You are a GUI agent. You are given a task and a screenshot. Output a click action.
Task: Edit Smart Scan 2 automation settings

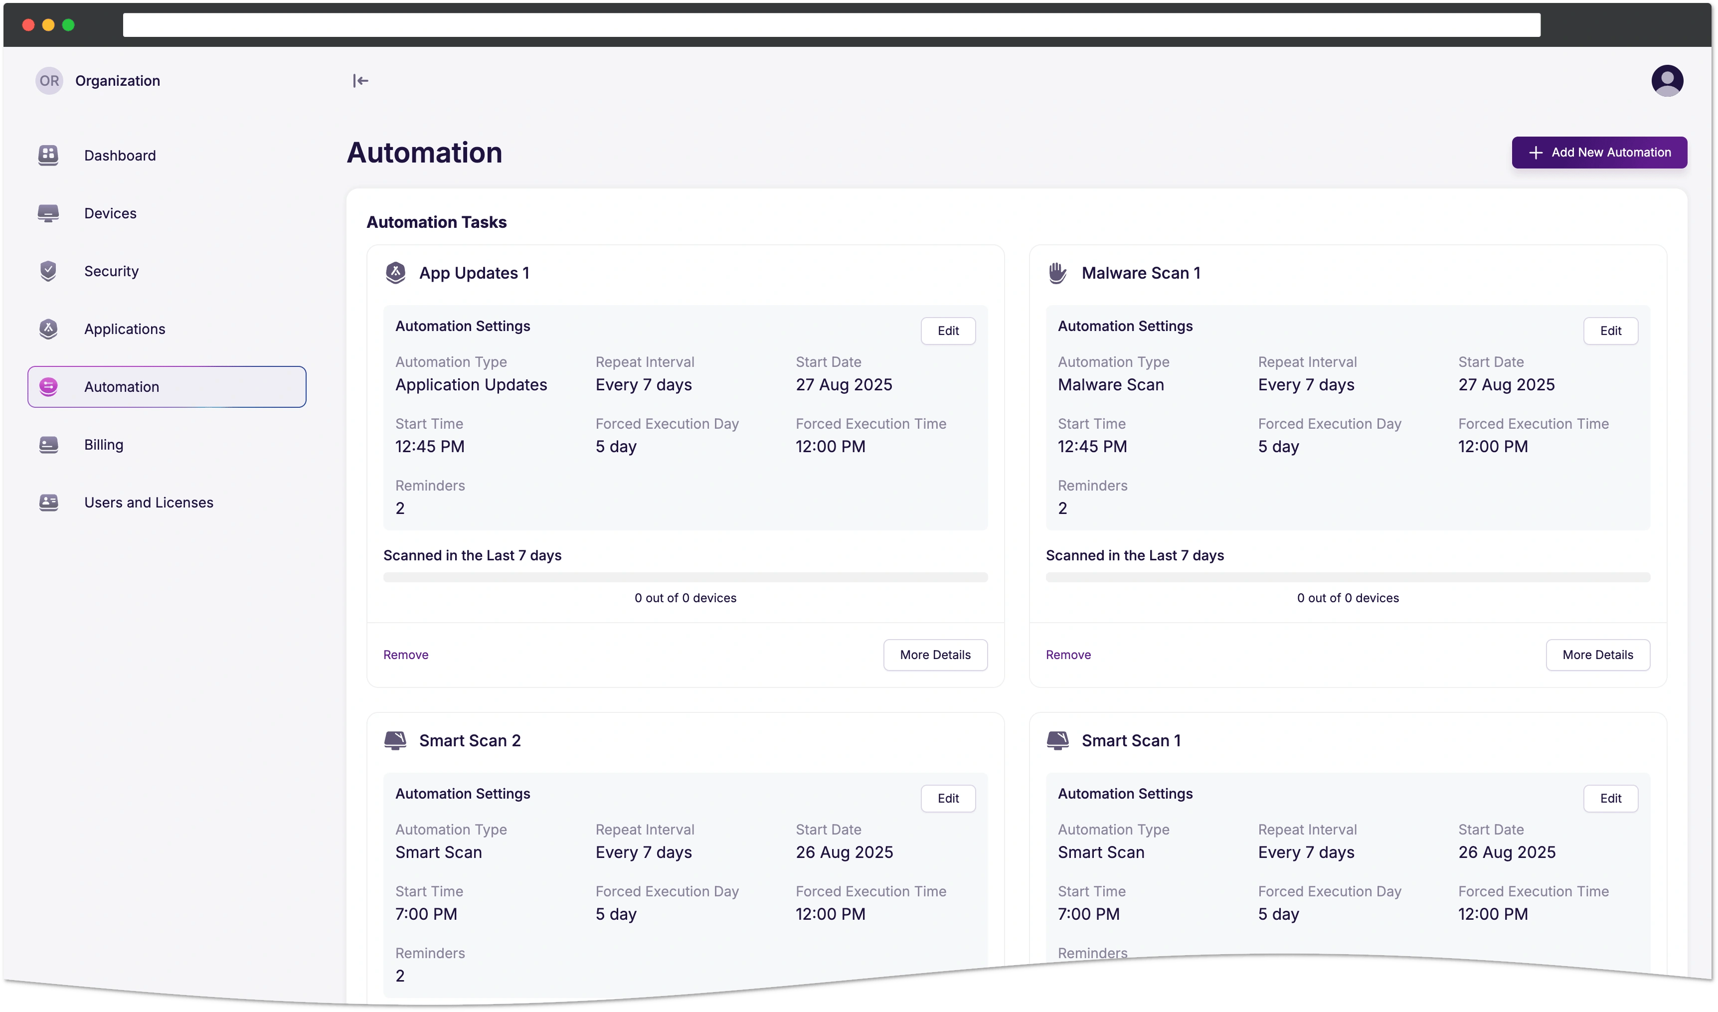[x=947, y=799]
